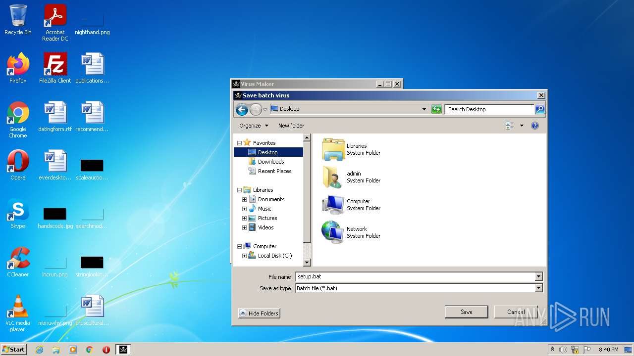Click the Firefox desktop icon
This screenshot has width=634, height=356.
coord(18,68)
